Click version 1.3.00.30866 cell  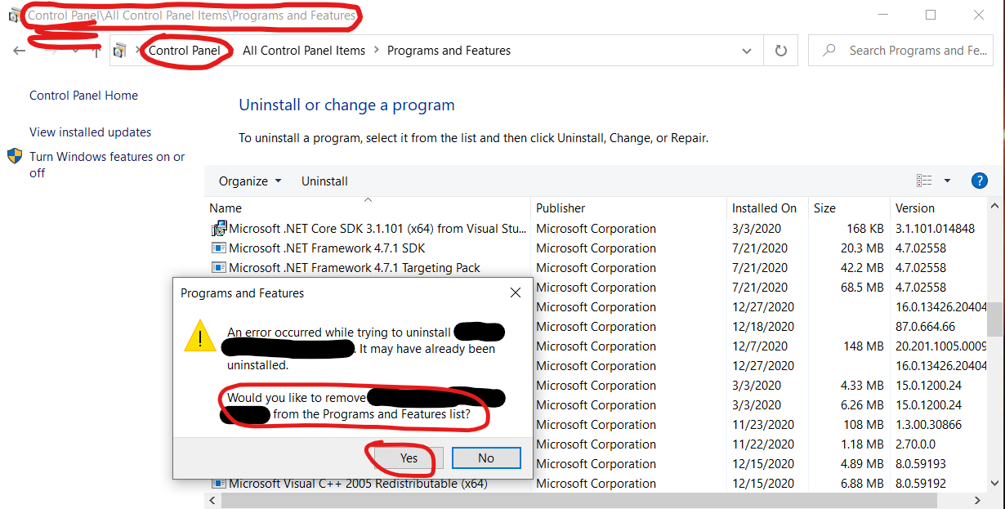(928, 425)
